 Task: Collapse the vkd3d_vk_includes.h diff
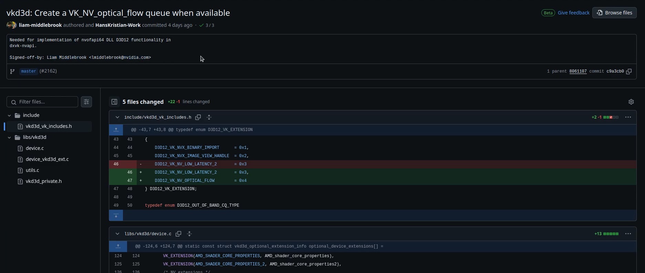pos(117,117)
